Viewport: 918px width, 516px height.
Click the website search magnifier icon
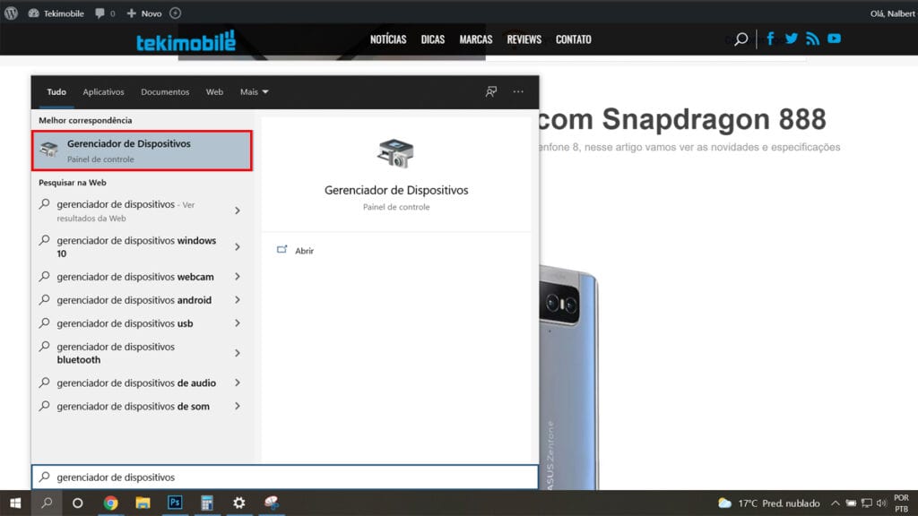click(x=741, y=39)
